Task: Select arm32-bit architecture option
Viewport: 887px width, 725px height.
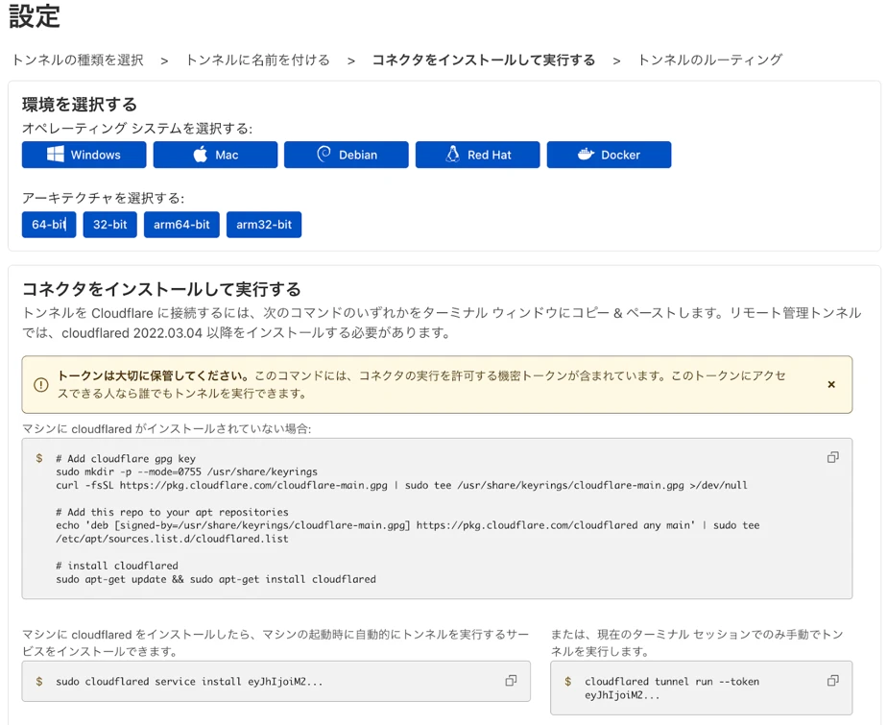Action: point(264,225)
